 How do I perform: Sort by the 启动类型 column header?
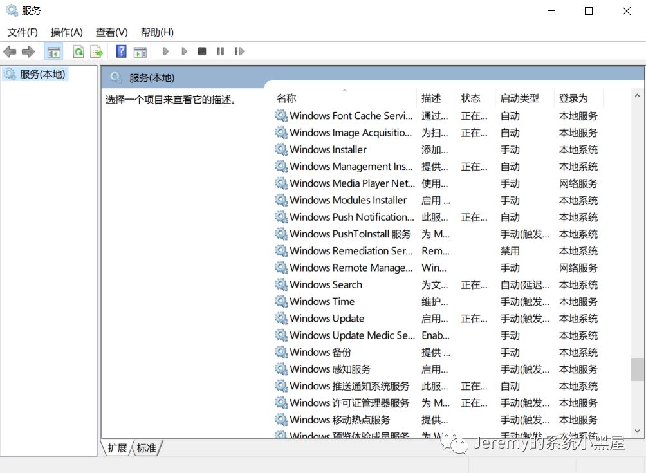pos(524,98)
